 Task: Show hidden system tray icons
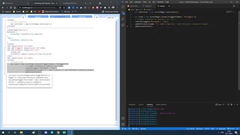219,132
